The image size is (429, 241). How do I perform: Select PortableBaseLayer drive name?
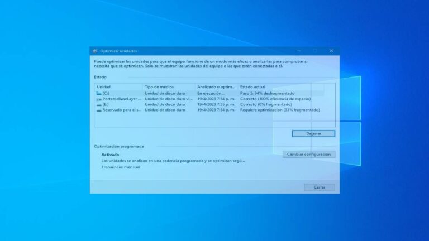(122, 99)
